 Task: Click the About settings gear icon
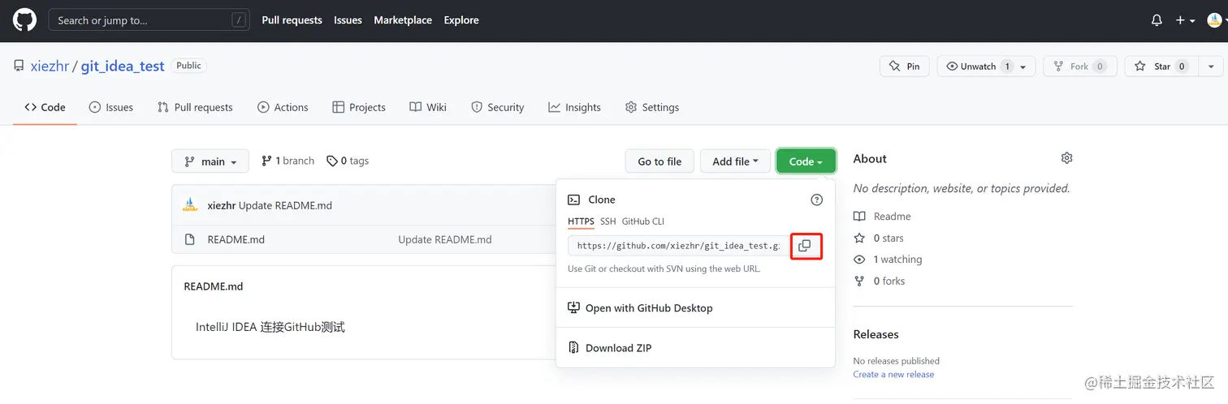1066,158
